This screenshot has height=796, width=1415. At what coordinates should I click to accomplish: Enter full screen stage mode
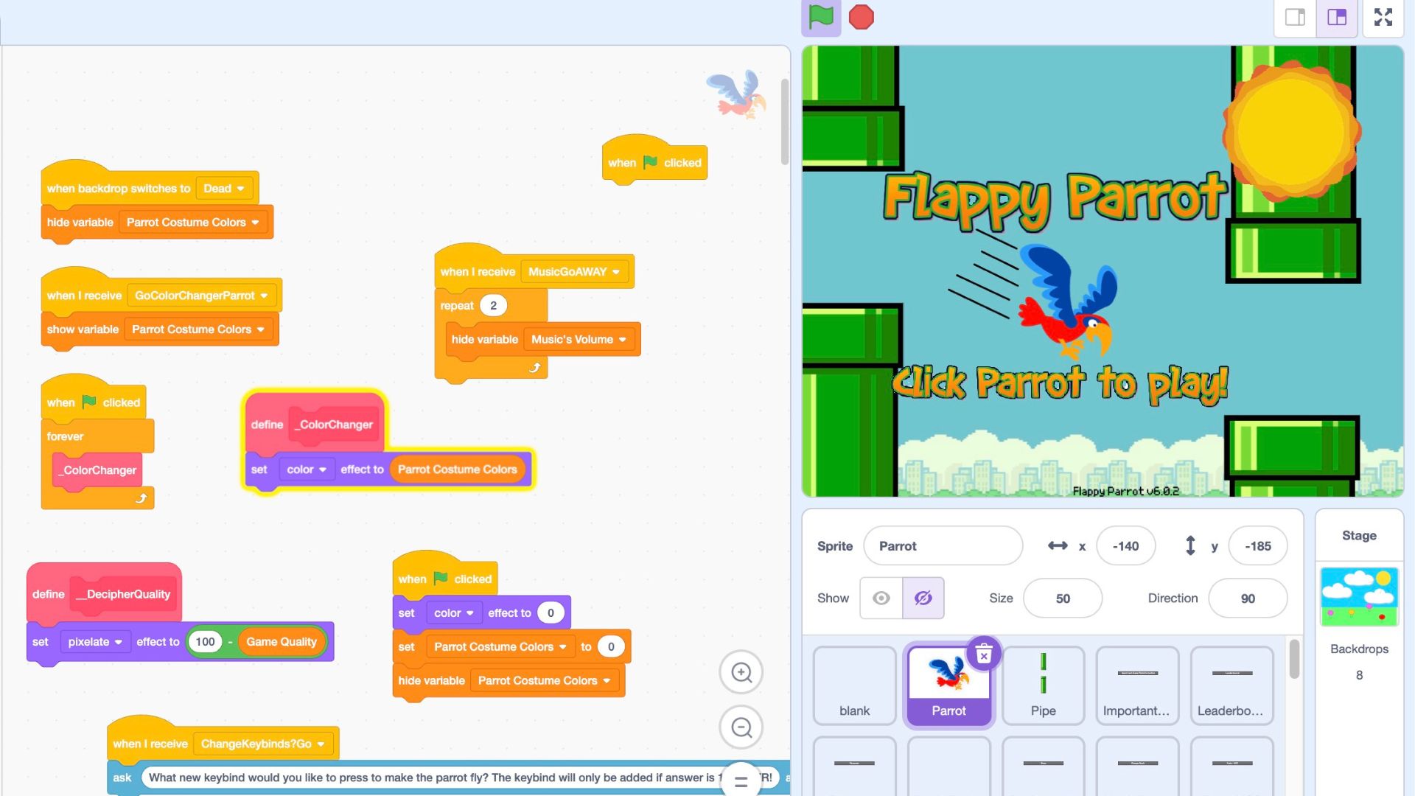click(x=1383, y=17)
